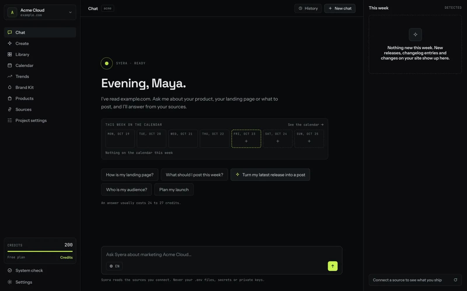Choose the Who is my audience? prompt

126,189
